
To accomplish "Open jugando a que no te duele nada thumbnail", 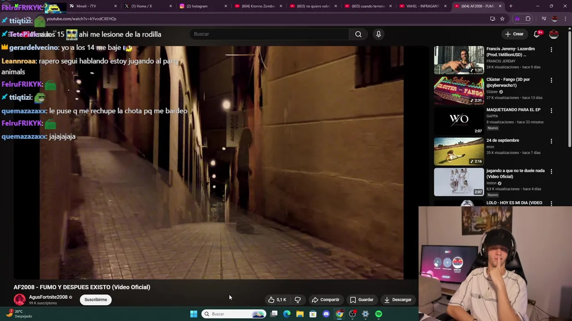I will 459,182.
